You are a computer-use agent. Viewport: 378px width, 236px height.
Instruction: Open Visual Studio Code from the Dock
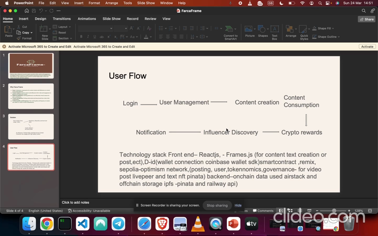(83, 224)
